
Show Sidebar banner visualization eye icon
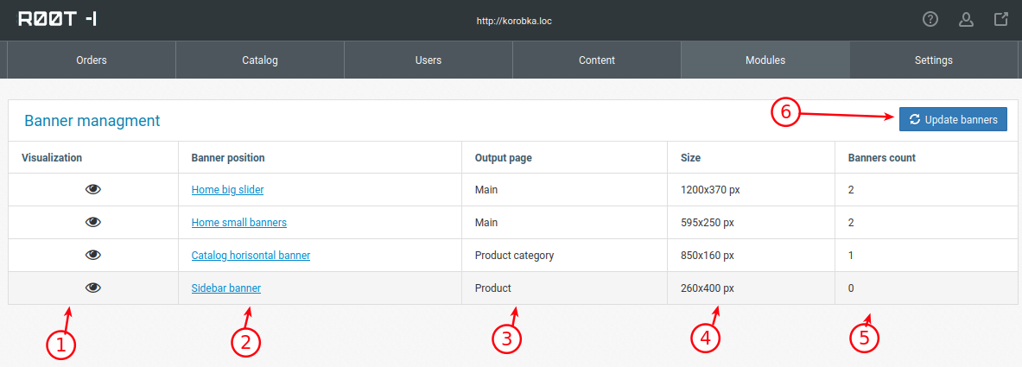point(93,288)
